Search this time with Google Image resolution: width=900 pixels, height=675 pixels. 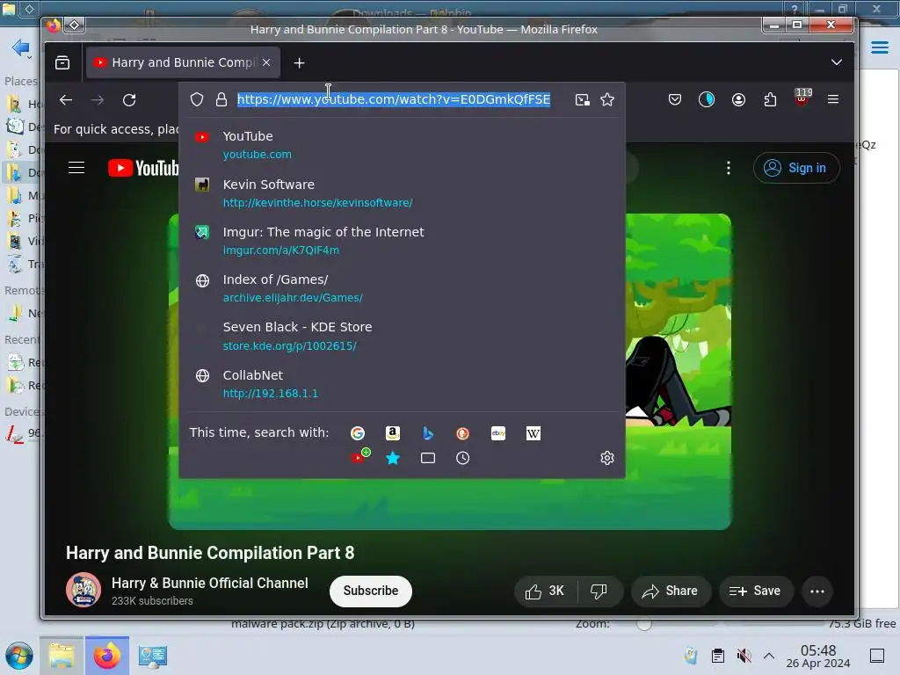(x=358, y=433)
